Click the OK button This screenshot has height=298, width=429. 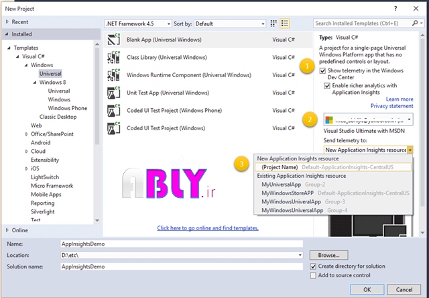[367, 289]
